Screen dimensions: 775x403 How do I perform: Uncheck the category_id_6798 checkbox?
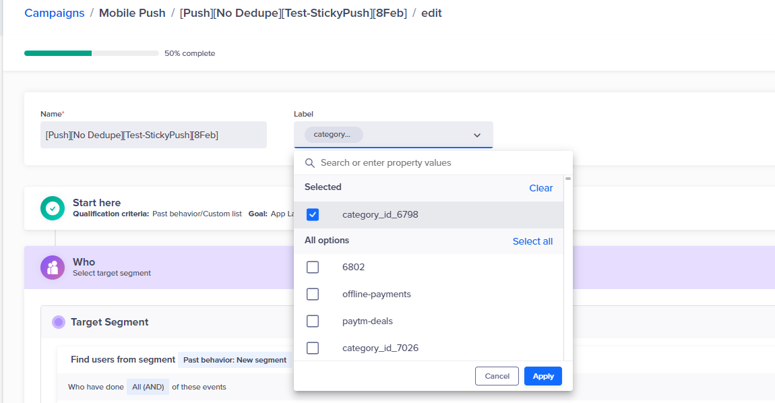(x=313, y=214)
